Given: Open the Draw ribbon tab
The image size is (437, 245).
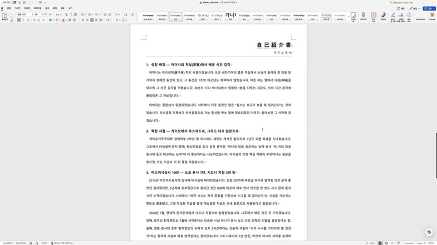Looking at the screenshot, I should click(17, 8).
